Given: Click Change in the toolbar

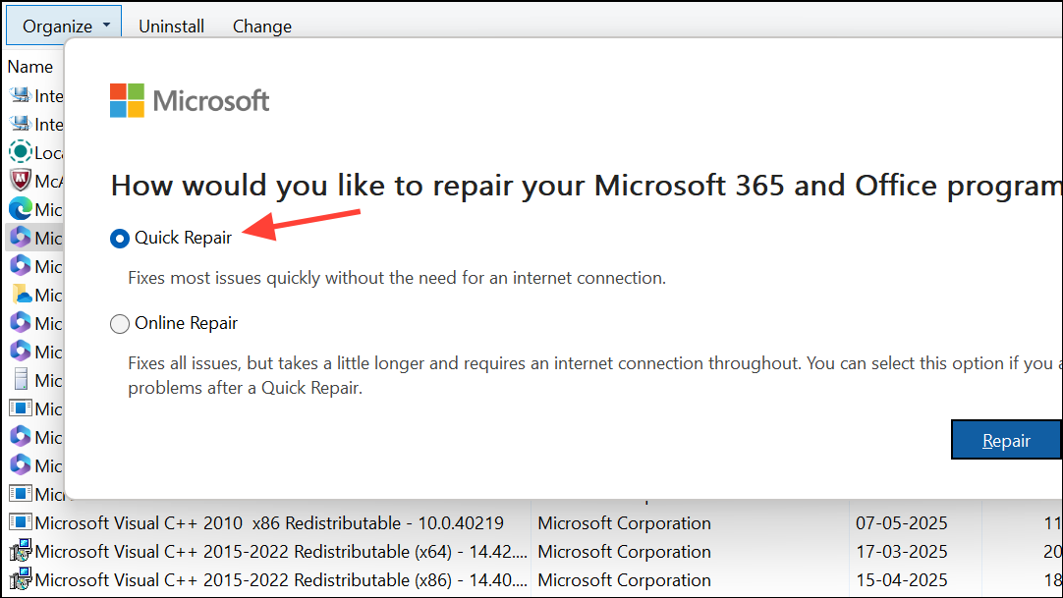Looking at the screenshot, I should point(262,27).
